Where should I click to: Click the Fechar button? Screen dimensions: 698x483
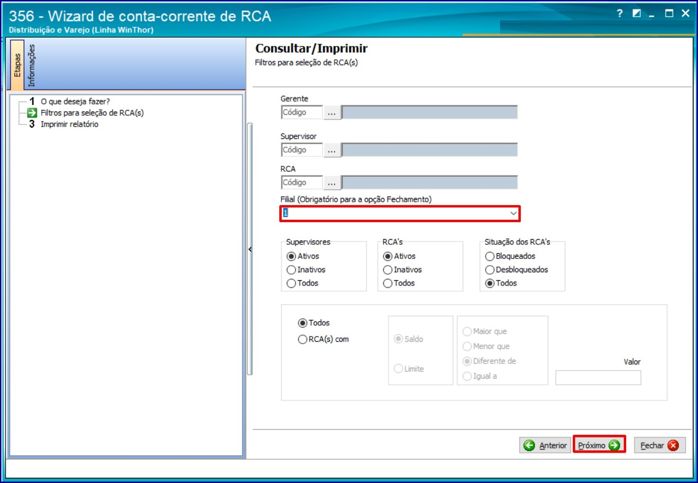pyautogui.click(x=659, y=445)
